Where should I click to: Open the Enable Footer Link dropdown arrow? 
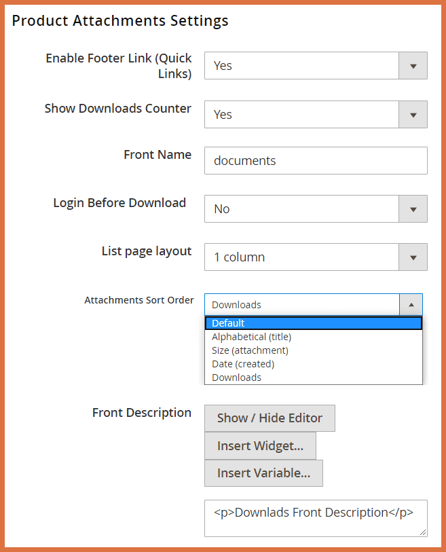[x=413, y=65]
